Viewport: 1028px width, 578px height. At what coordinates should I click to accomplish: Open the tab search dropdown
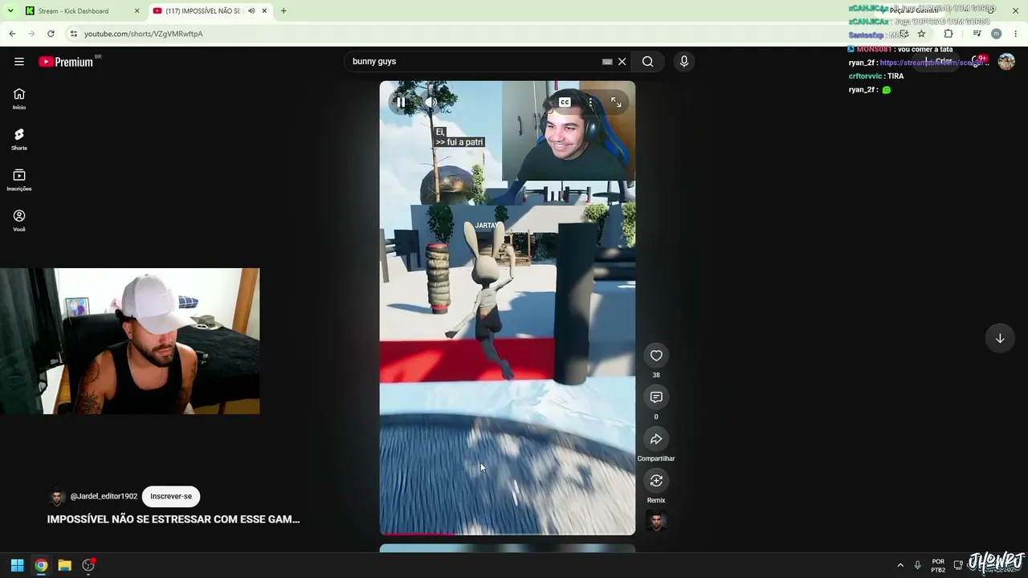pyautogui.click(x=10, y=11)
